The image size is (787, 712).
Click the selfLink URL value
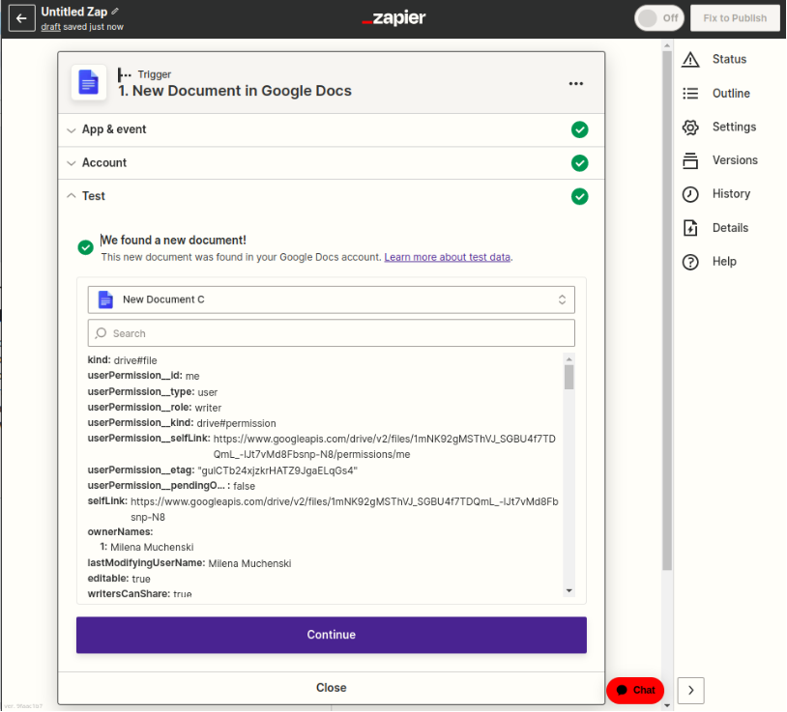344,509
